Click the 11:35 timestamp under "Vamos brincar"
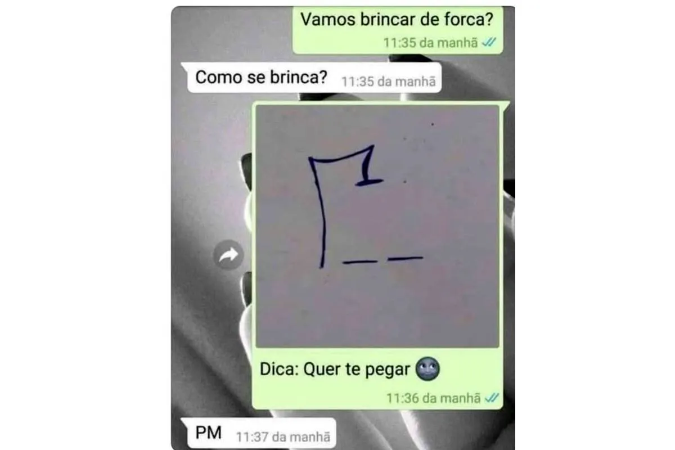675x450 pixels. 430,43
